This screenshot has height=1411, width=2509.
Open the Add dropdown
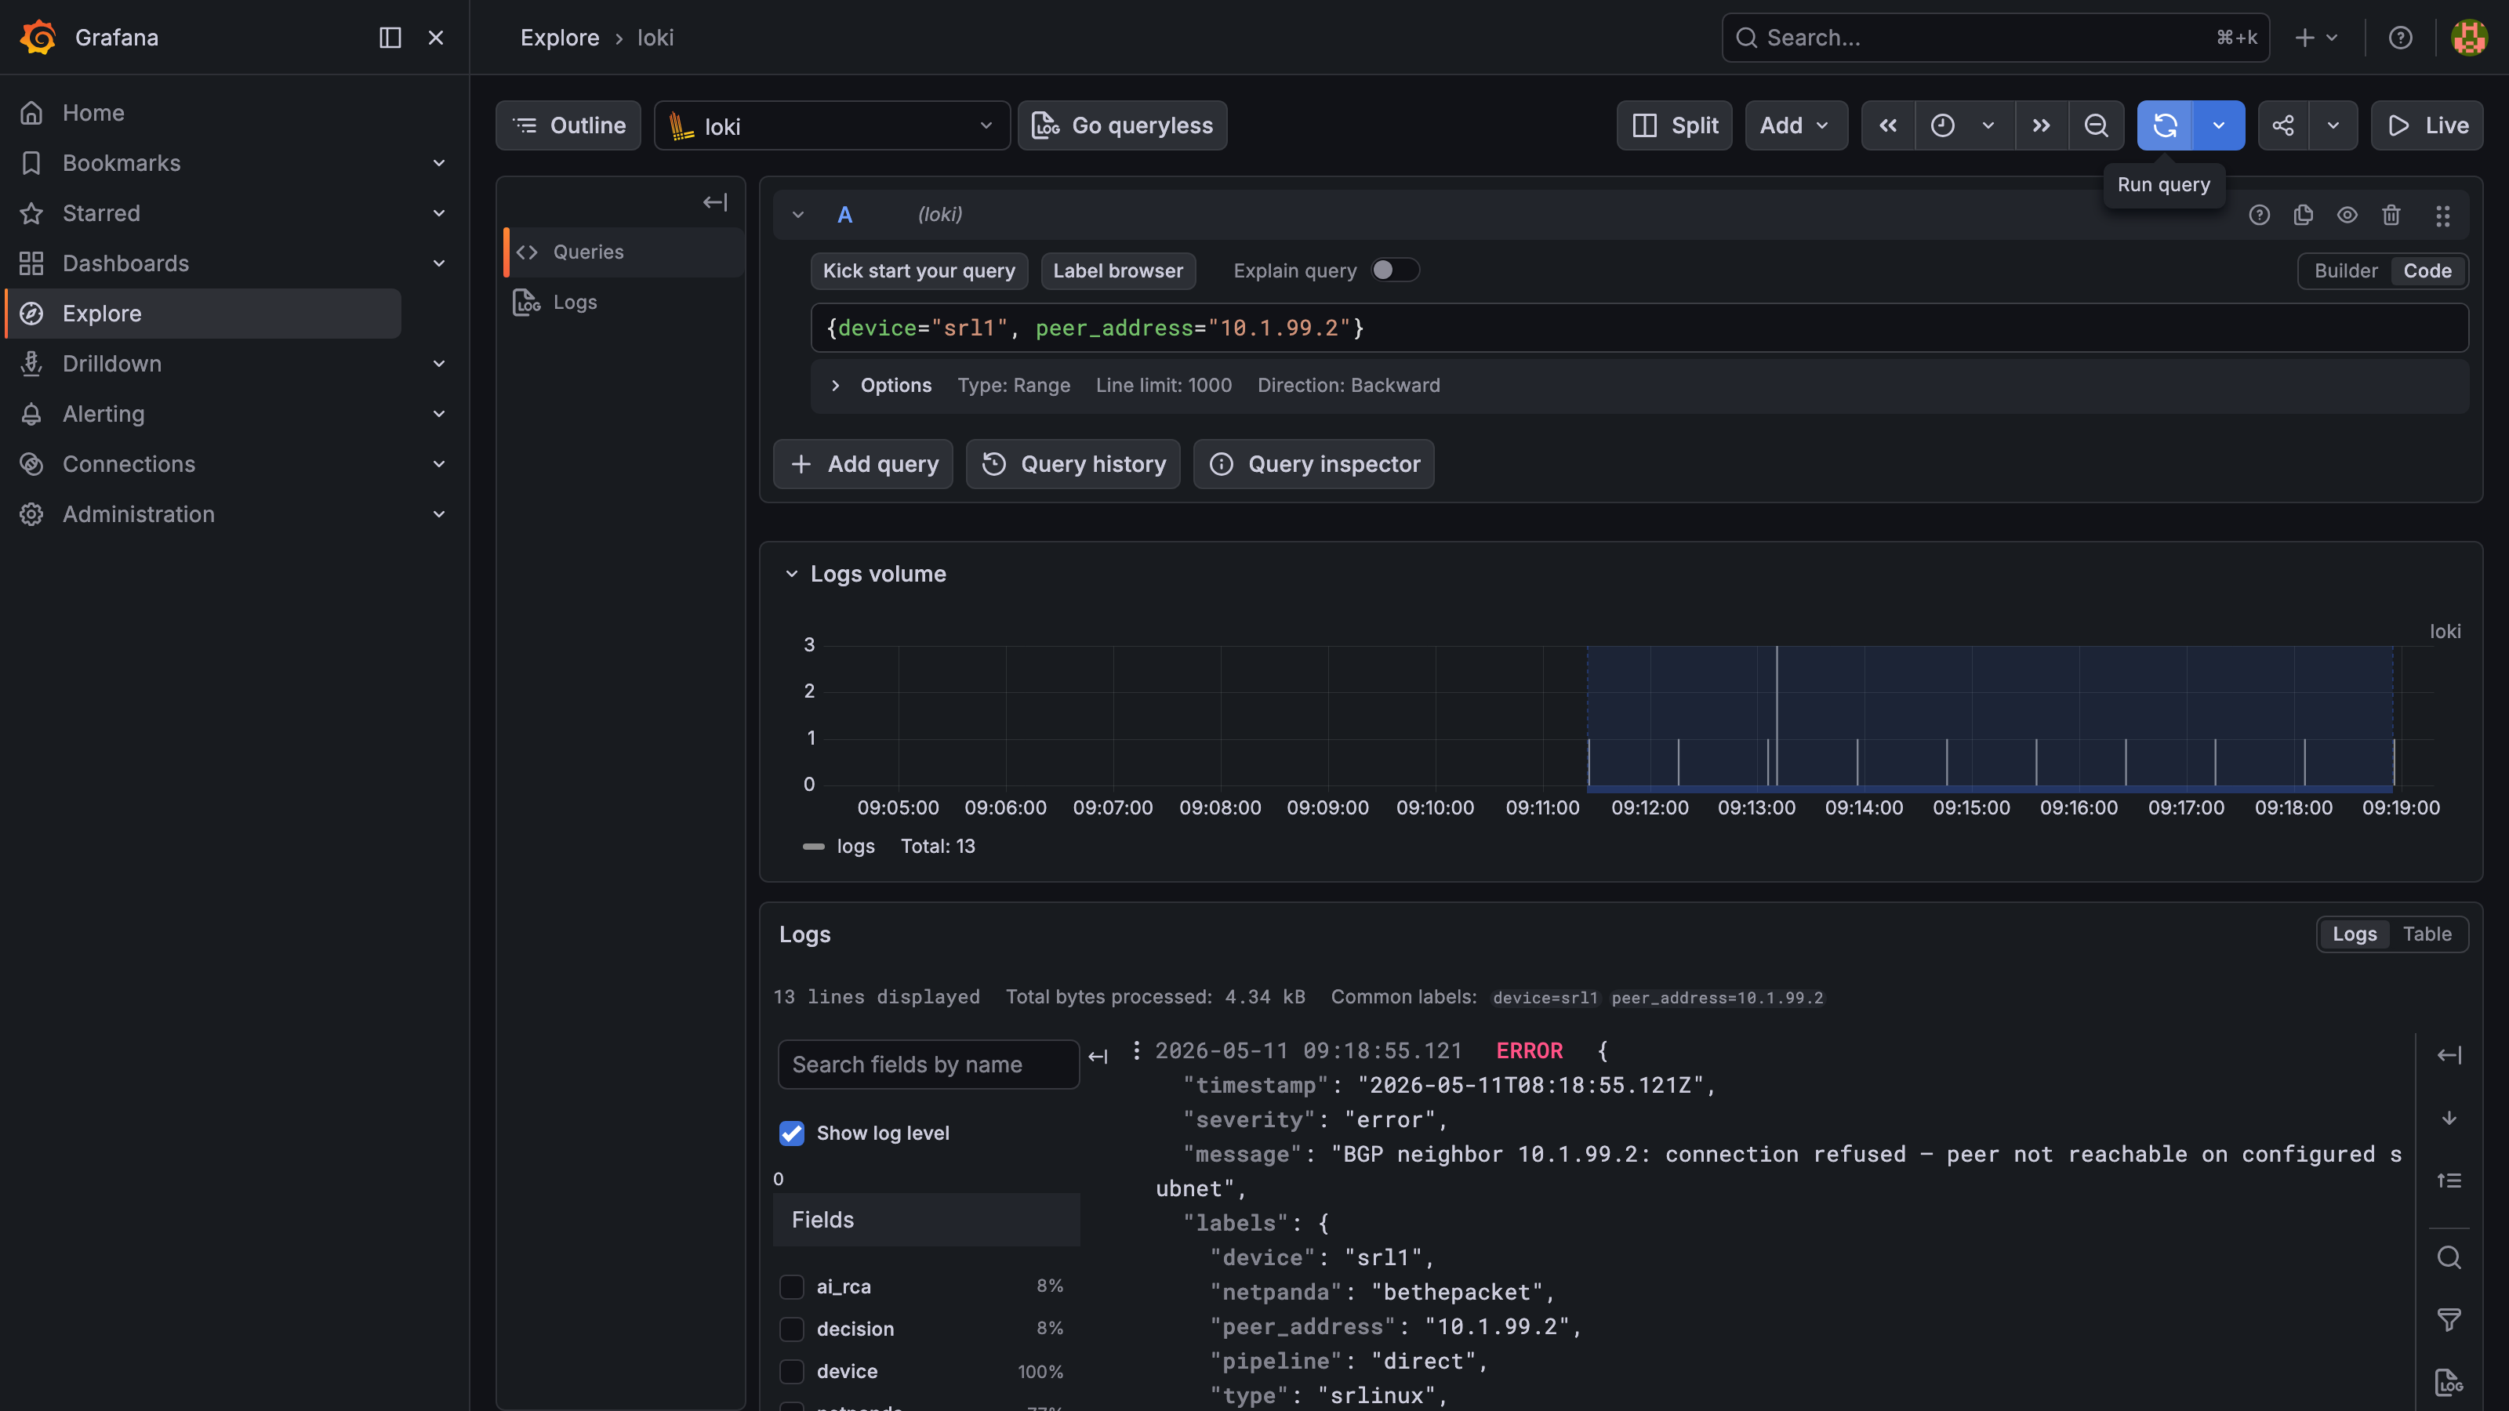click(x=1795, y=125)
